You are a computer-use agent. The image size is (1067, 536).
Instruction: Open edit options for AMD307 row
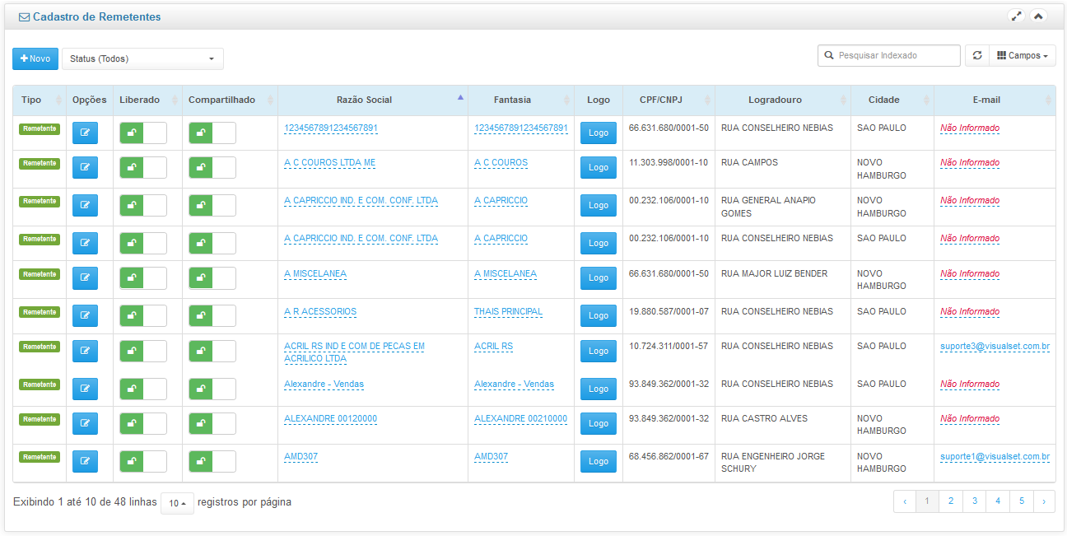coord(85,461)
